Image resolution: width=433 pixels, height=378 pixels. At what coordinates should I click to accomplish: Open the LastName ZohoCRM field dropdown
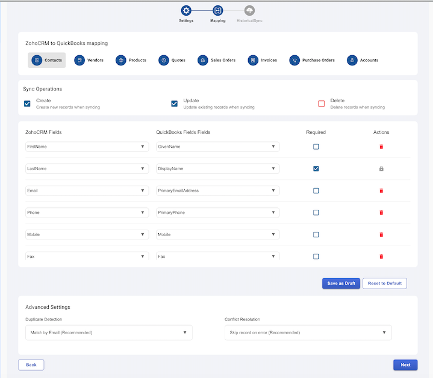point(87,169)
